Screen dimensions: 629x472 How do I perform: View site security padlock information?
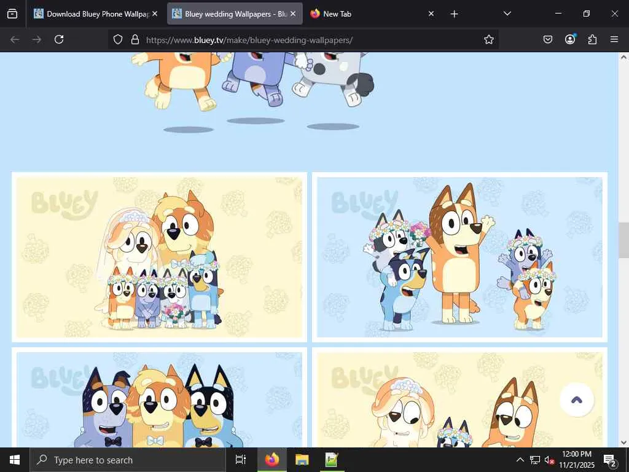point(135,39)
